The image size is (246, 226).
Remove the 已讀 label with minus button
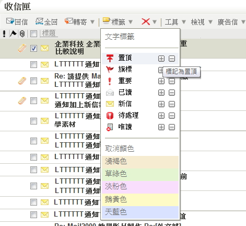pos(172,93)
